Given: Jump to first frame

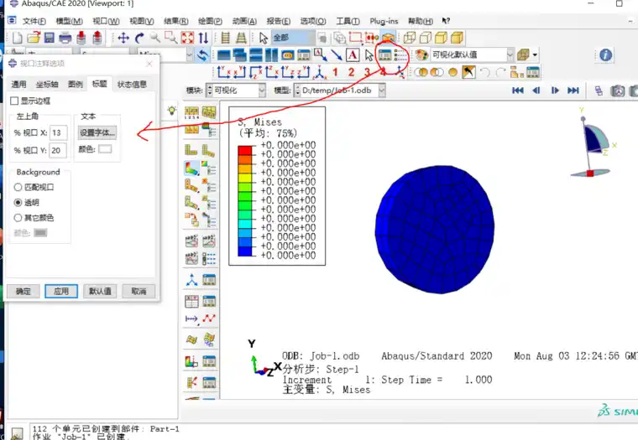Looking at the screenshot, I should 518,91.
